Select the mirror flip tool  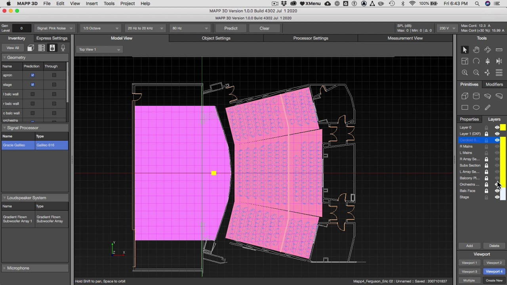(499, 61)
